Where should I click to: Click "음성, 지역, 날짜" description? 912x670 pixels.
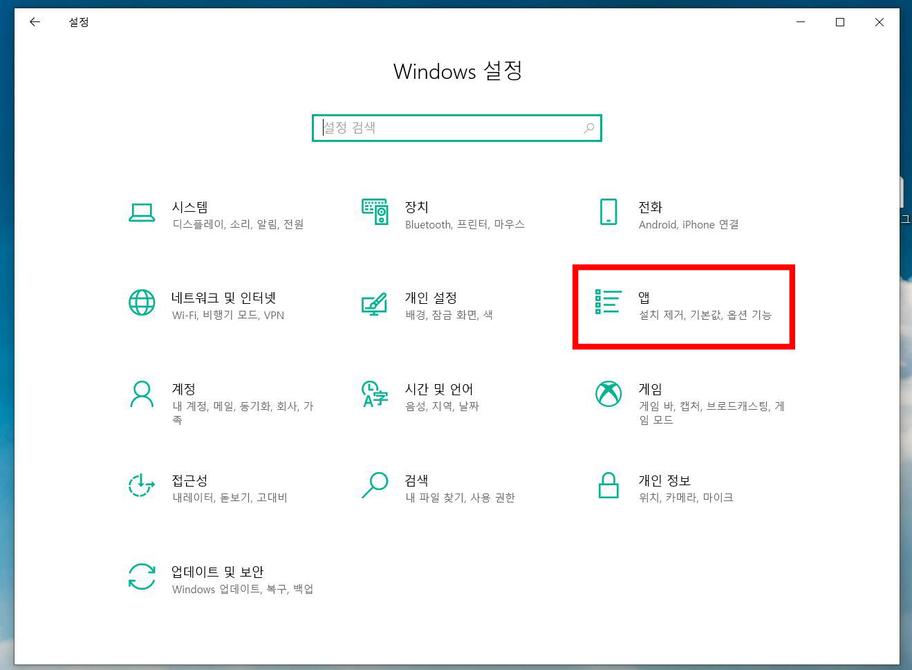pos(442,406)
